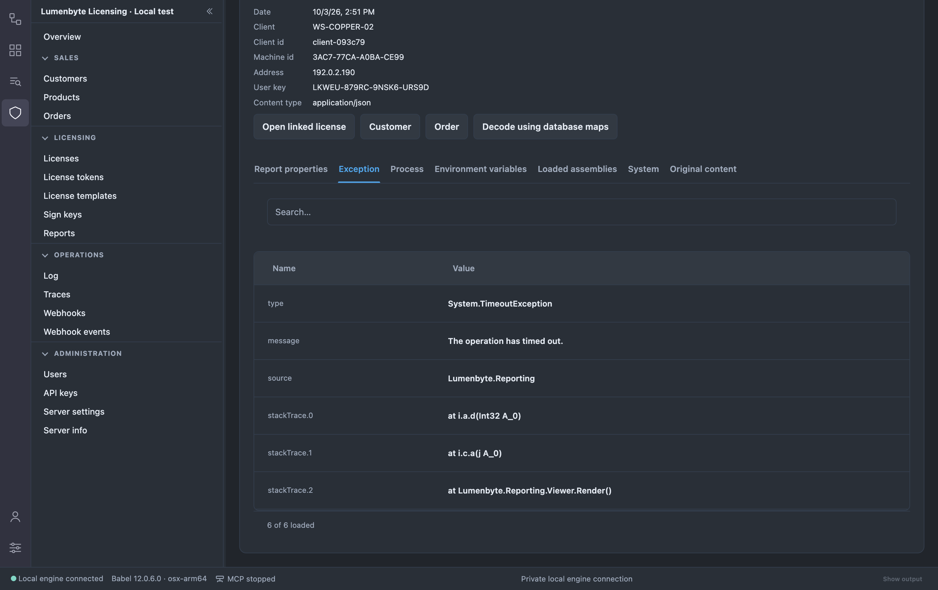Click the green Local engine connected indicator
This screenshot has width=938, height=590.
(14, 578)
